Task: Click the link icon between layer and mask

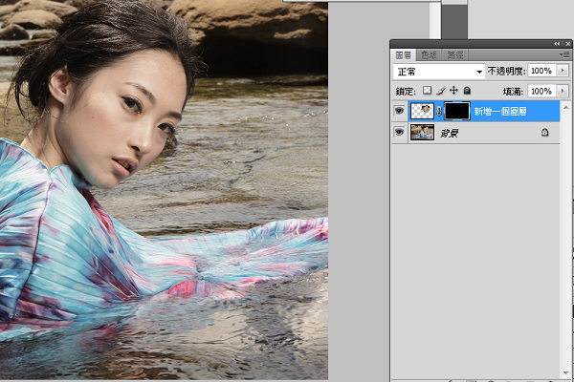Action: tap(439, 111)
